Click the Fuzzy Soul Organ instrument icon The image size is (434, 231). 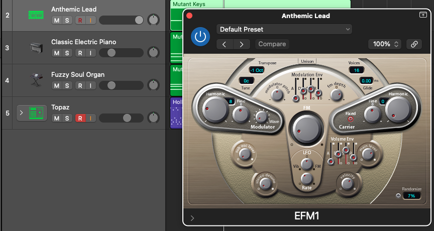36,80
